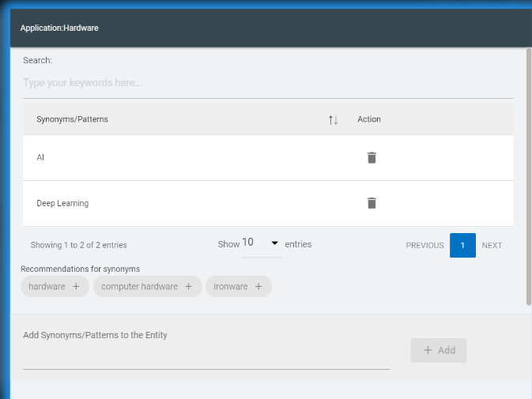Click plus icon on hardware recommendation
The image size is (532, 399).
76,287
